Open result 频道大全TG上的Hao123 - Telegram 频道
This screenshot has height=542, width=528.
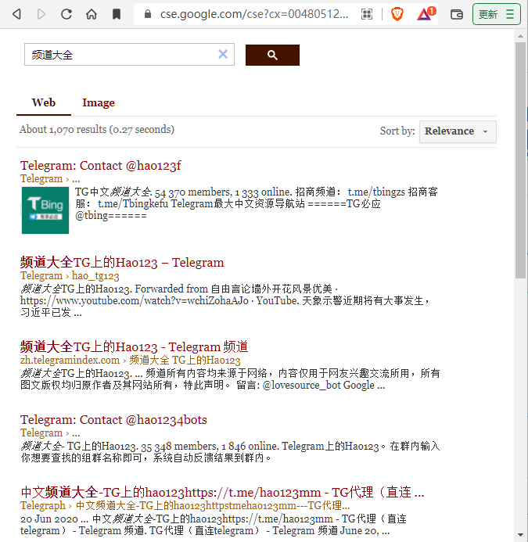point(135,346)
